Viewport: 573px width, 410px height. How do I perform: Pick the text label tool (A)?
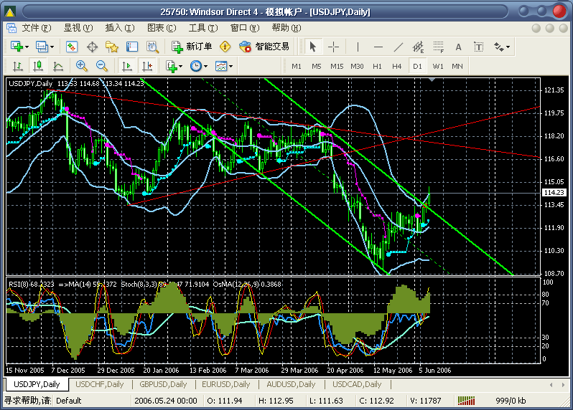[x=458, y=47]
